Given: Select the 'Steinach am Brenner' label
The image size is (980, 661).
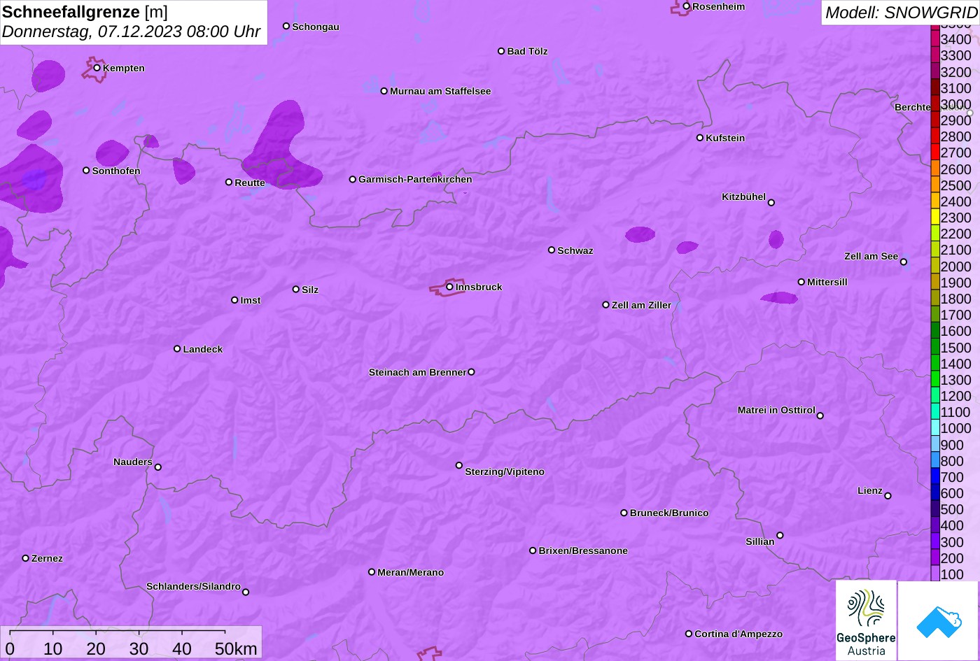Looking at the screenshot, I should tap(417, 372).
